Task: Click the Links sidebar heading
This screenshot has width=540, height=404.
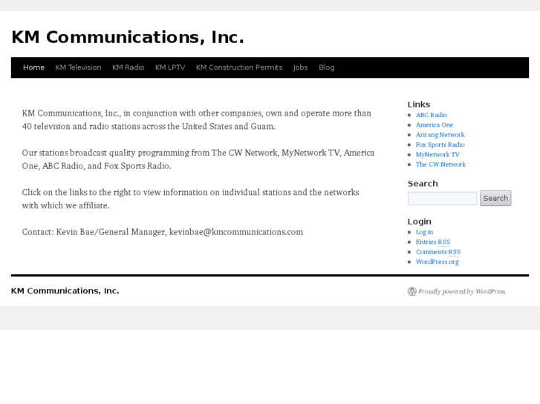Action: point(419,105)
